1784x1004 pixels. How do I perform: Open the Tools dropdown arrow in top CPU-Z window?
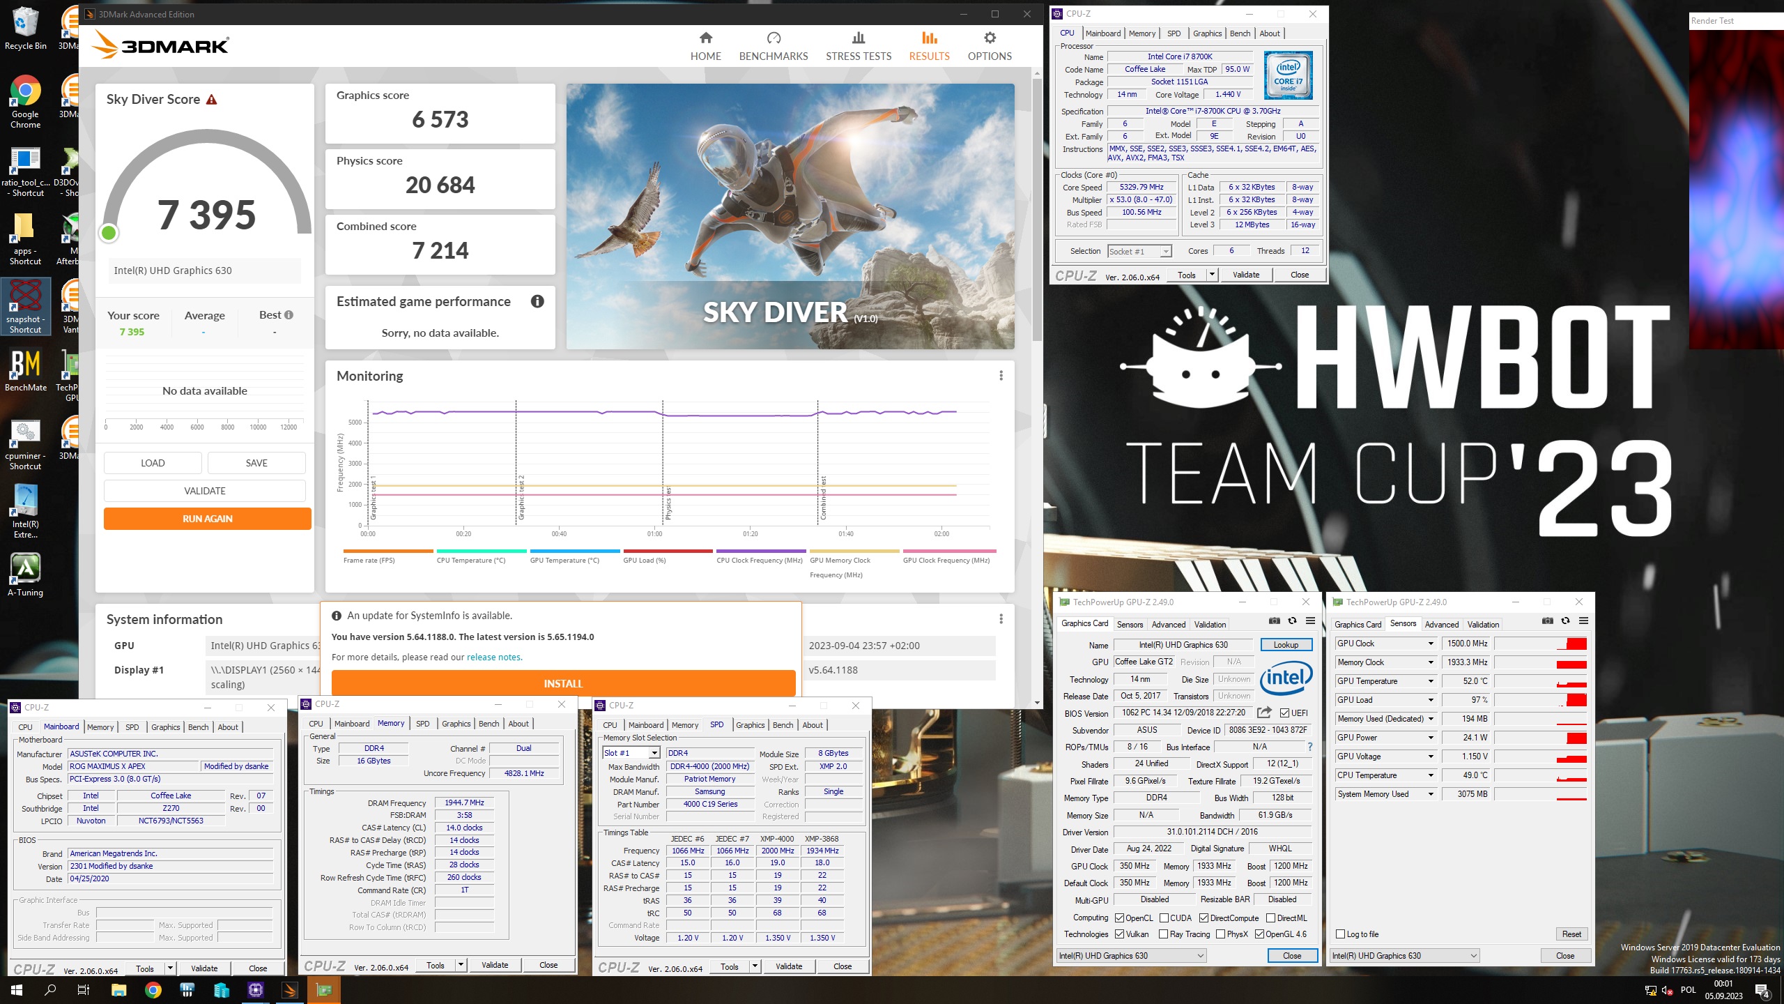1212,275
